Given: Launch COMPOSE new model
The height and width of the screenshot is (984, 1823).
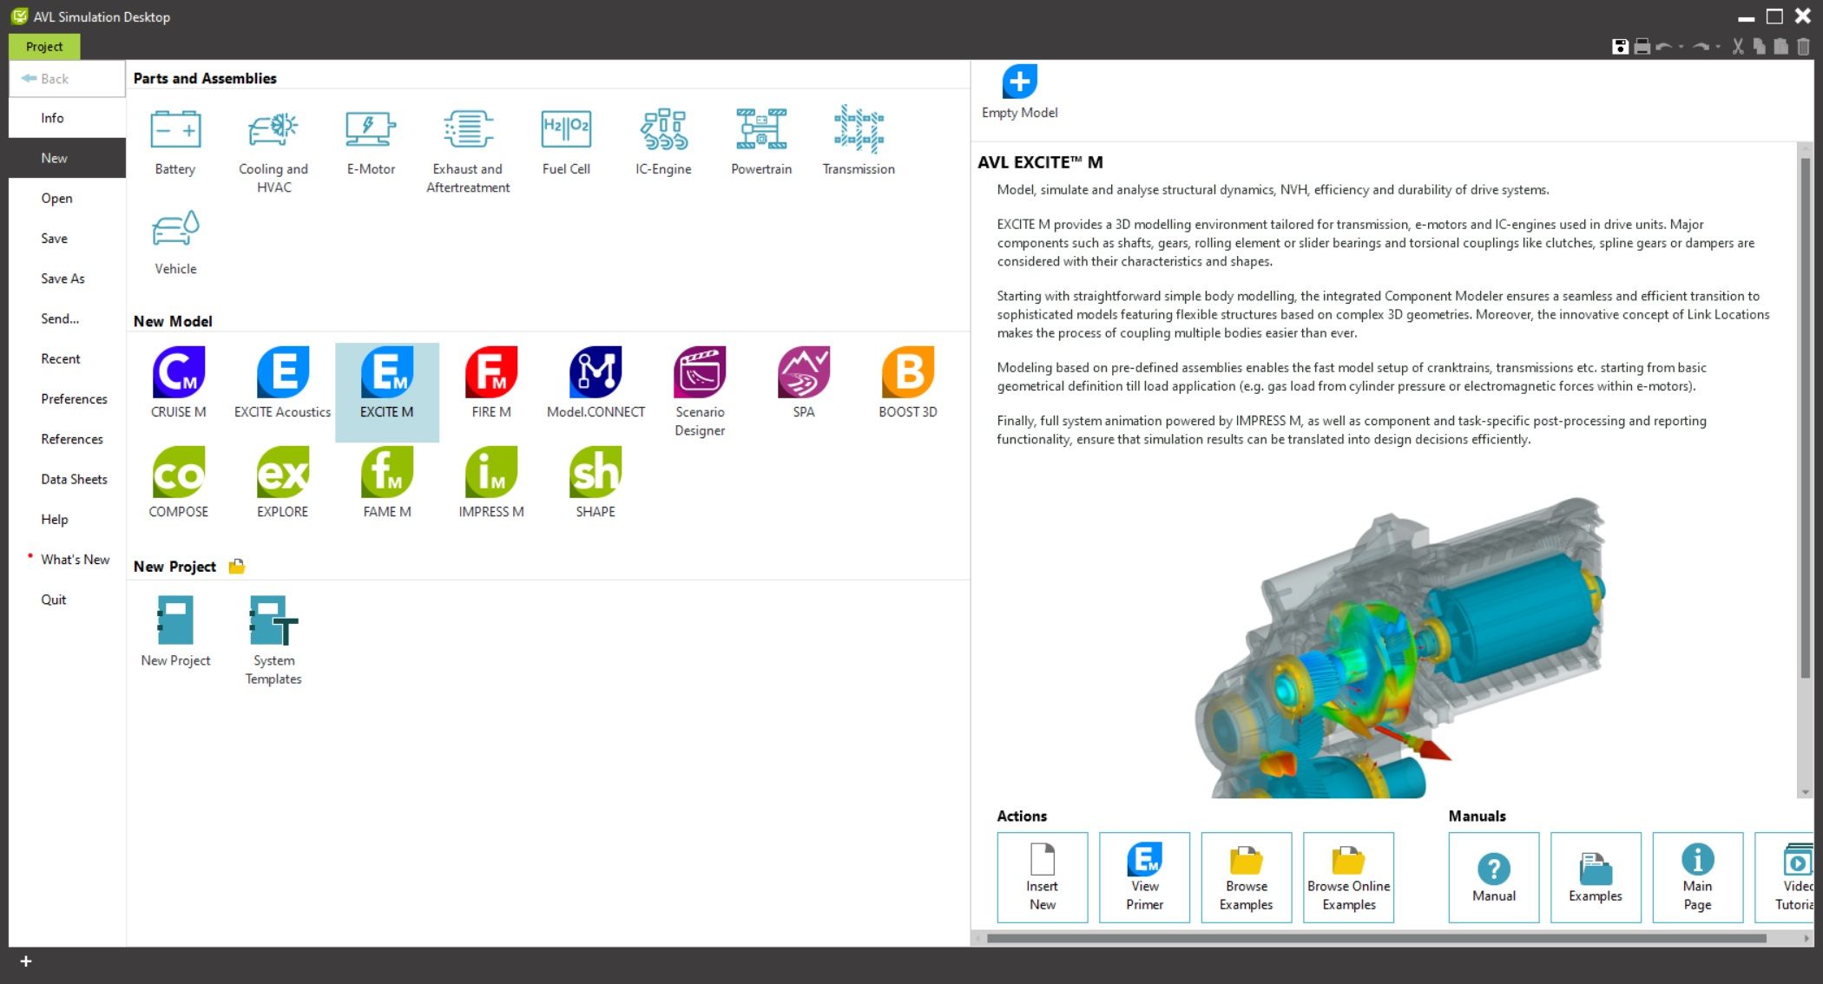Looking at the screenshot, I should [179, 482].
